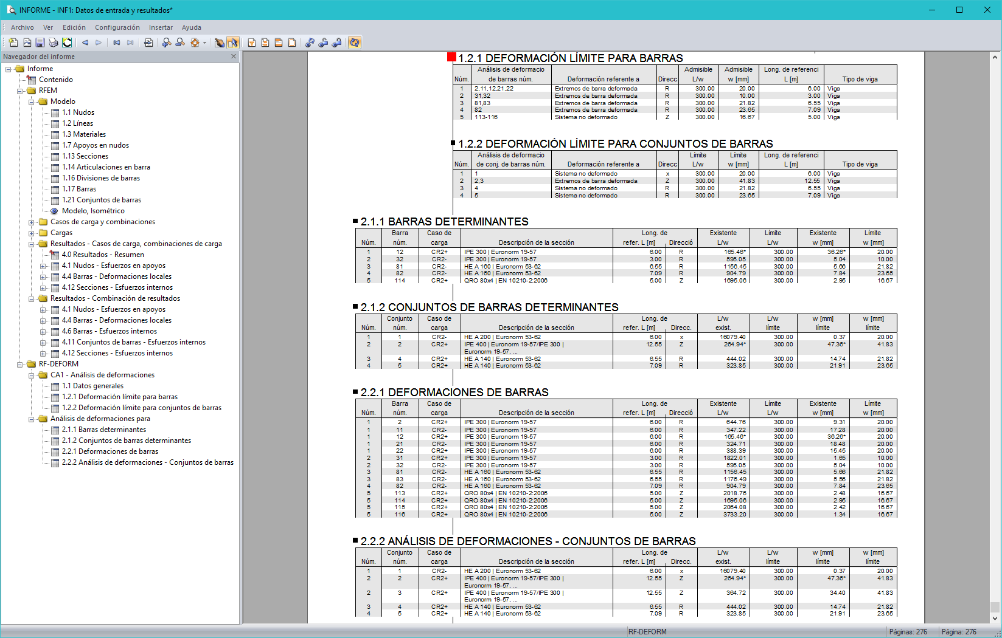
Task: Select Modelo, Isométrico tree item
Action: (93, 211)
